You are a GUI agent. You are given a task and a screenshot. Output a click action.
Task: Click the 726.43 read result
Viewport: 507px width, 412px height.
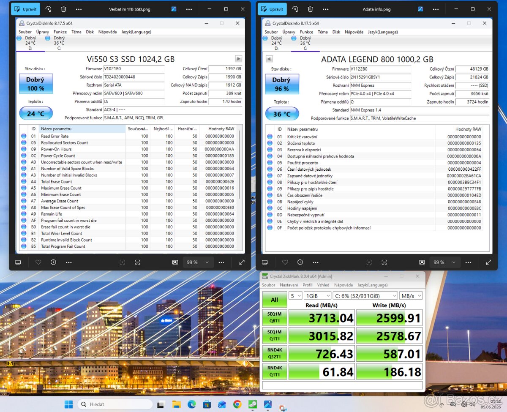[321, 354]
